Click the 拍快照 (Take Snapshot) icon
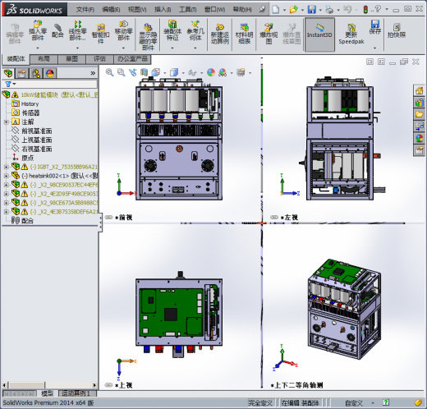Viewport: 427px width, 409px height. point(397,30)
